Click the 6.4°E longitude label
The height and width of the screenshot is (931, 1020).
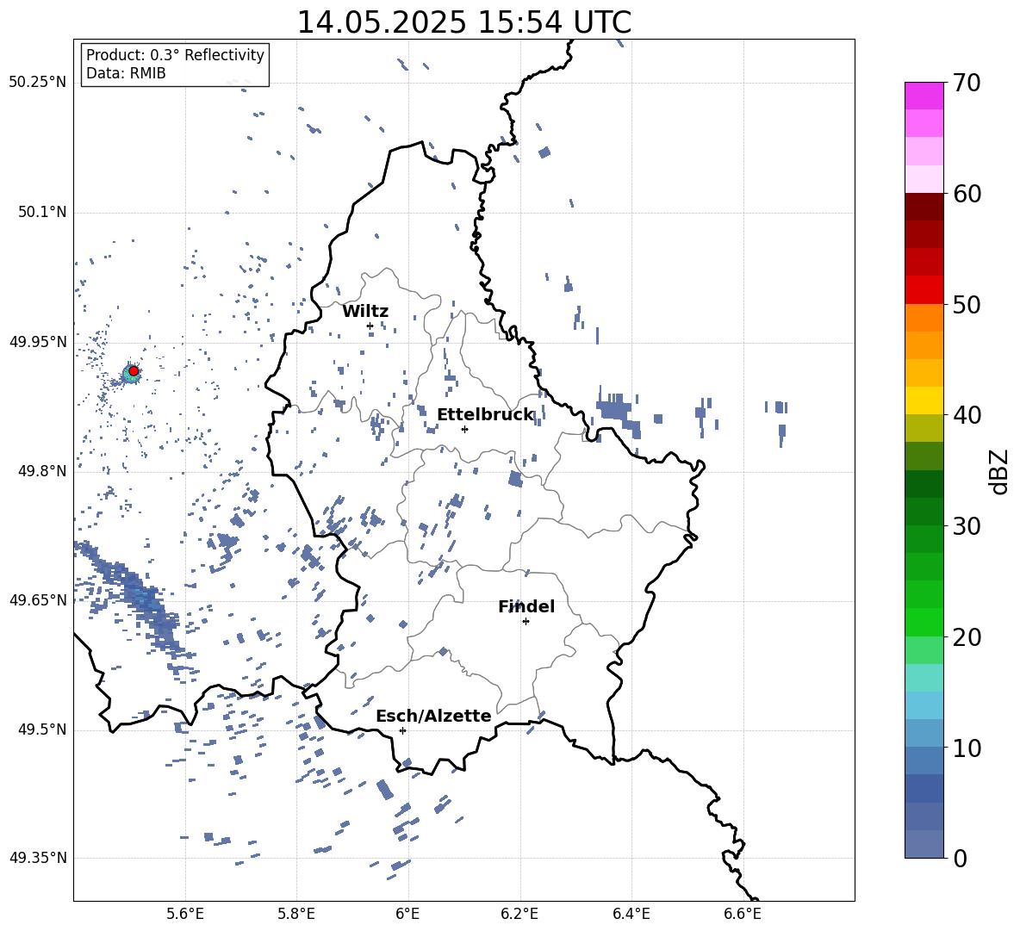[x=631, y=914]
